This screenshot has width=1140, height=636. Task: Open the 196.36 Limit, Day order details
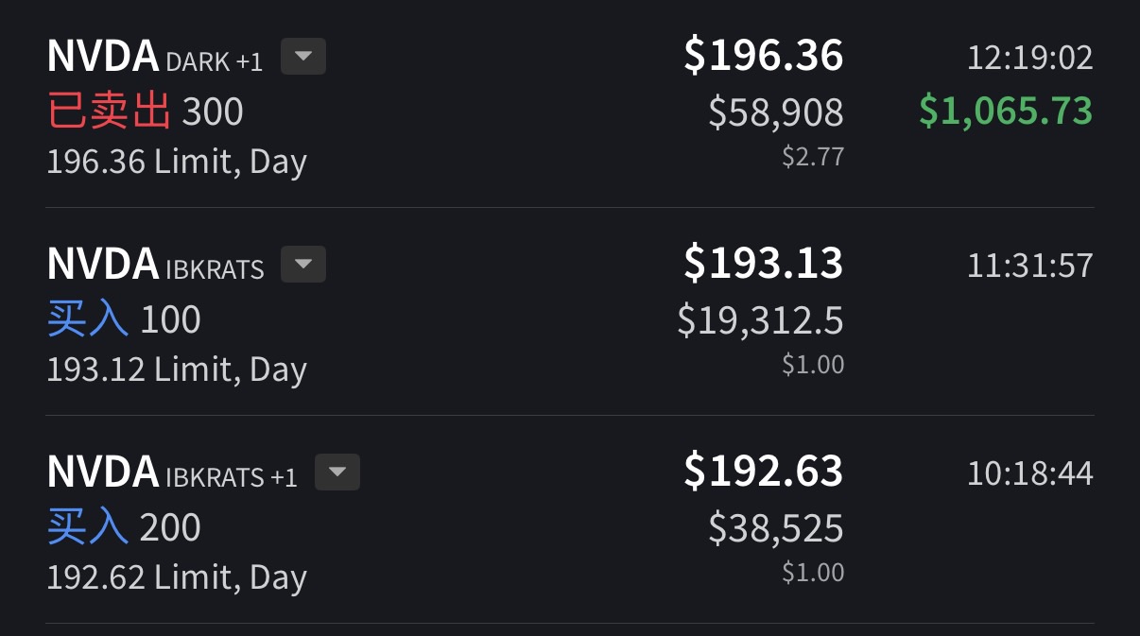(x=177, y=162)
